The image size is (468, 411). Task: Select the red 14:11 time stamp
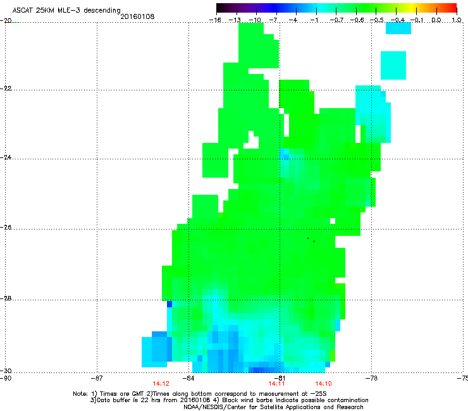click(276, 384)
